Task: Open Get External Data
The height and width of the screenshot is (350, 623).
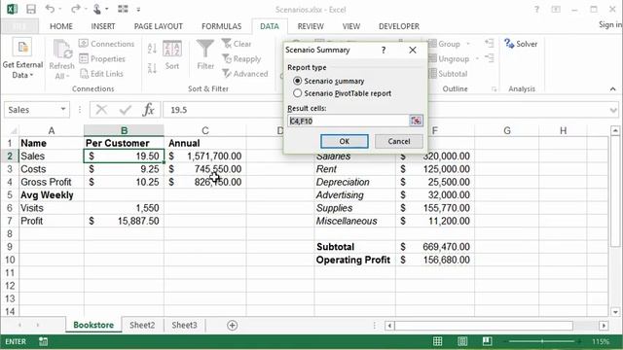Action: tap(22, 58)
